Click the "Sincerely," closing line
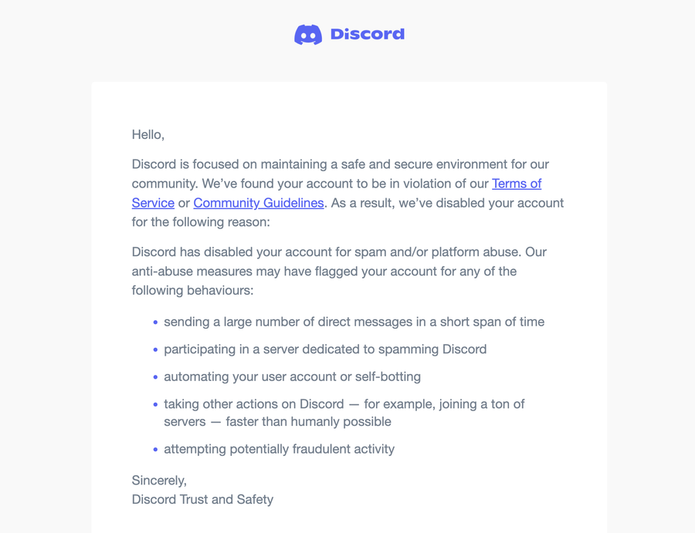The width and height of the screenshot is (695, 533). pyautogui.click(x=159, y=481)
